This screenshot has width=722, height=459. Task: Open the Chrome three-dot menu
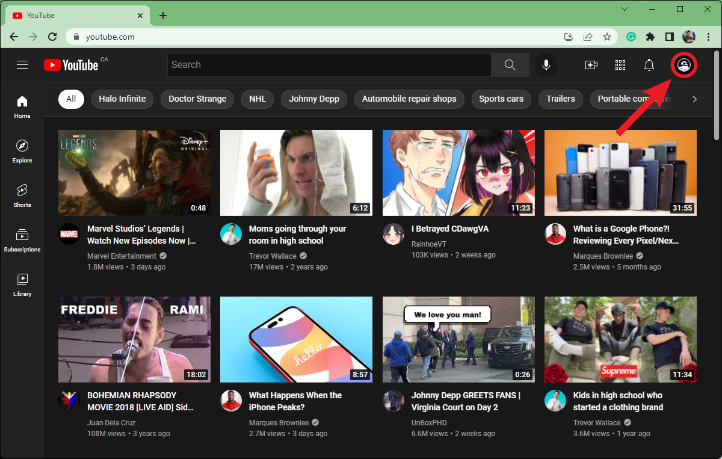(x=708, y=37)
